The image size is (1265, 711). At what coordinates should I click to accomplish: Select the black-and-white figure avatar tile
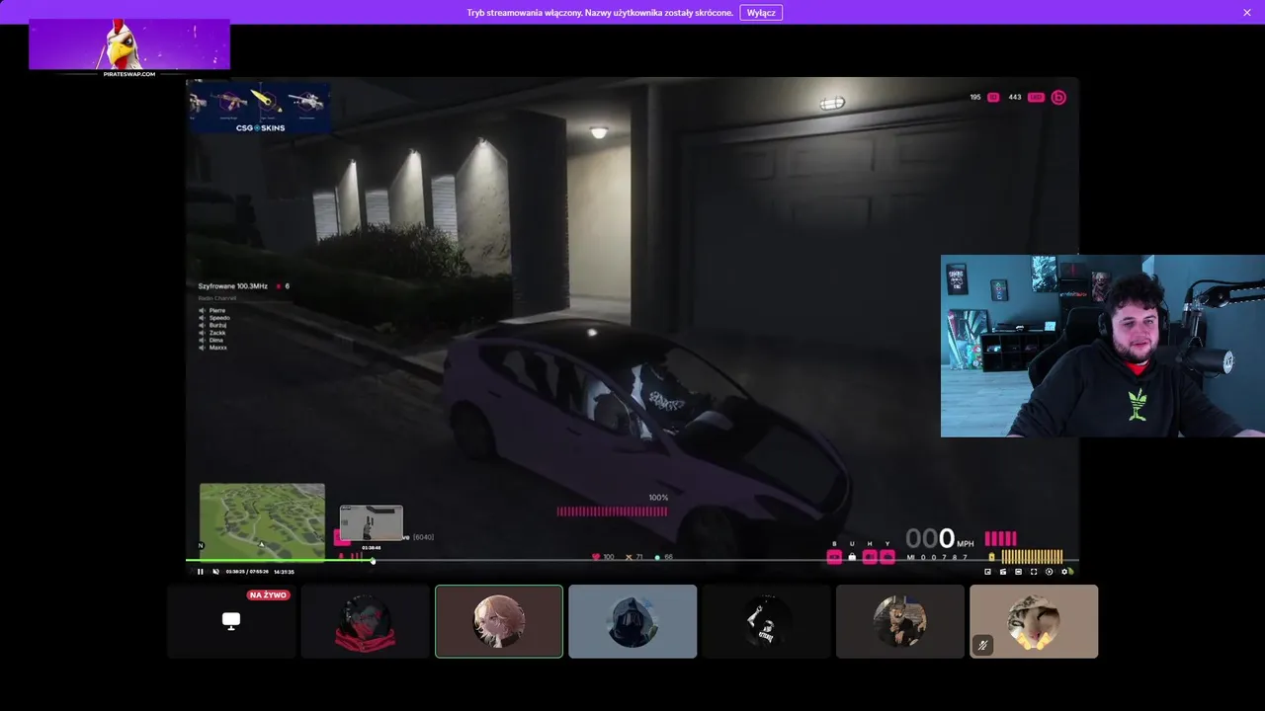pos(767,621)
